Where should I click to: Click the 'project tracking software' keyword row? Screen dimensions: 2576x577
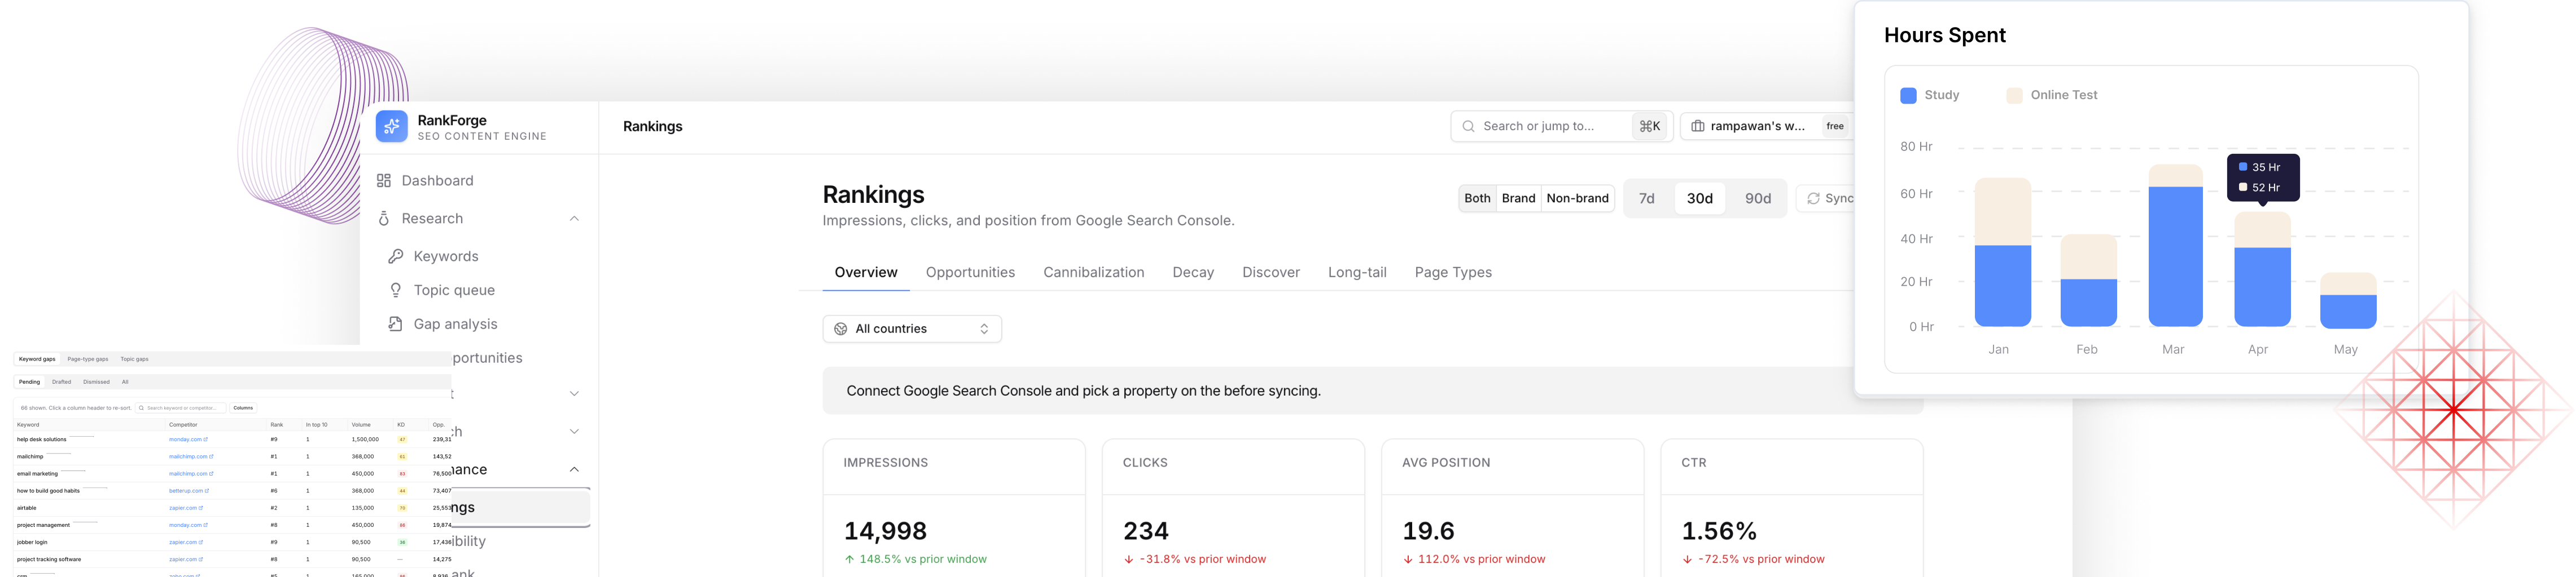pyautogui.click(x=232, y=560)
